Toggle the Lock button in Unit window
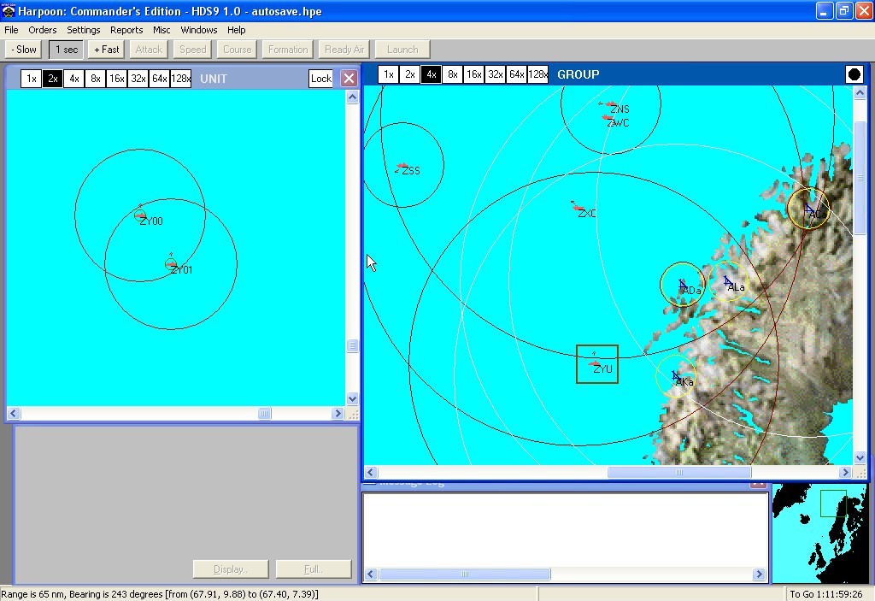The height and width of the screenshot is (601, 875). click(320, 79)
